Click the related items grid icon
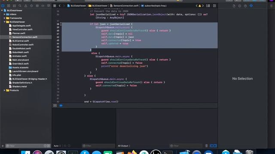Viewport: 275px width, 154px height. [55, 6]
